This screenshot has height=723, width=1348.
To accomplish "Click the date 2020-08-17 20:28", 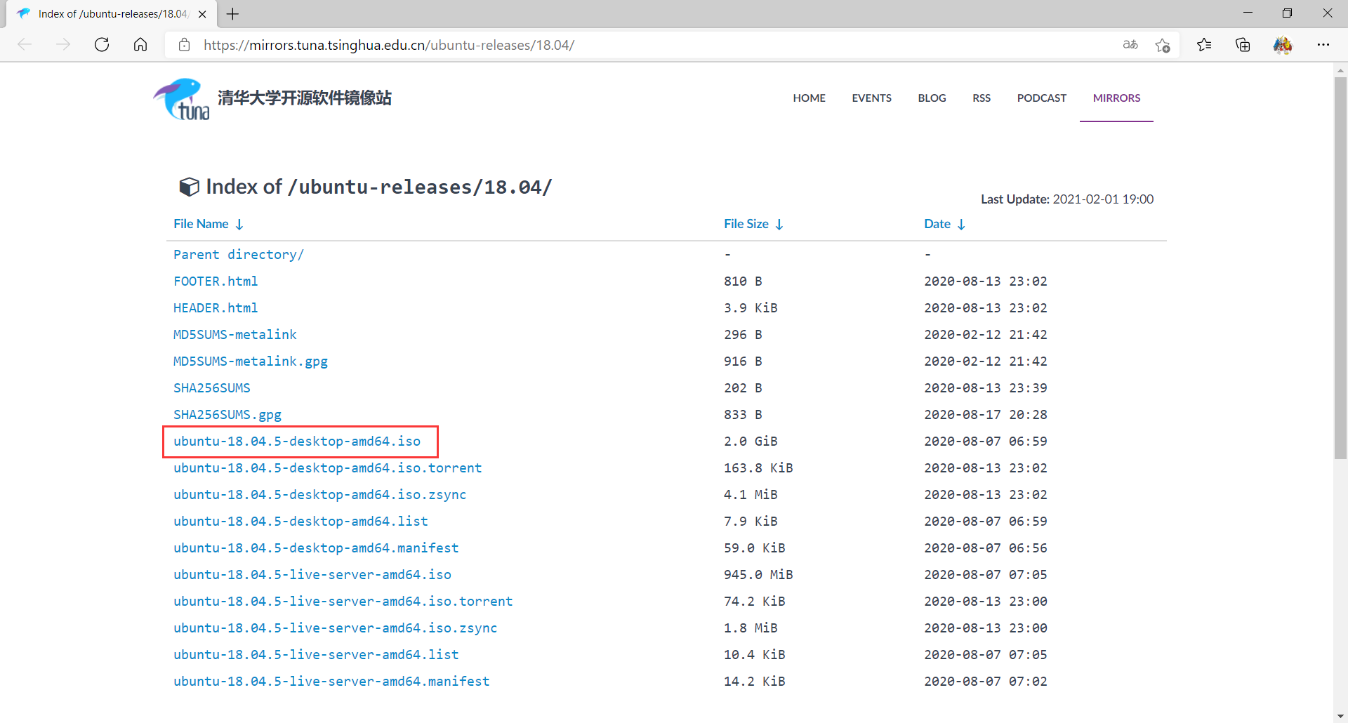I will point(986,415).
